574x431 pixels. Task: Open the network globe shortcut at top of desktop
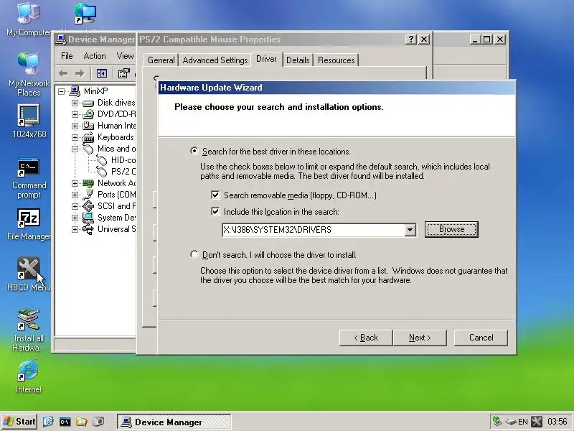[x=85, y=14]
